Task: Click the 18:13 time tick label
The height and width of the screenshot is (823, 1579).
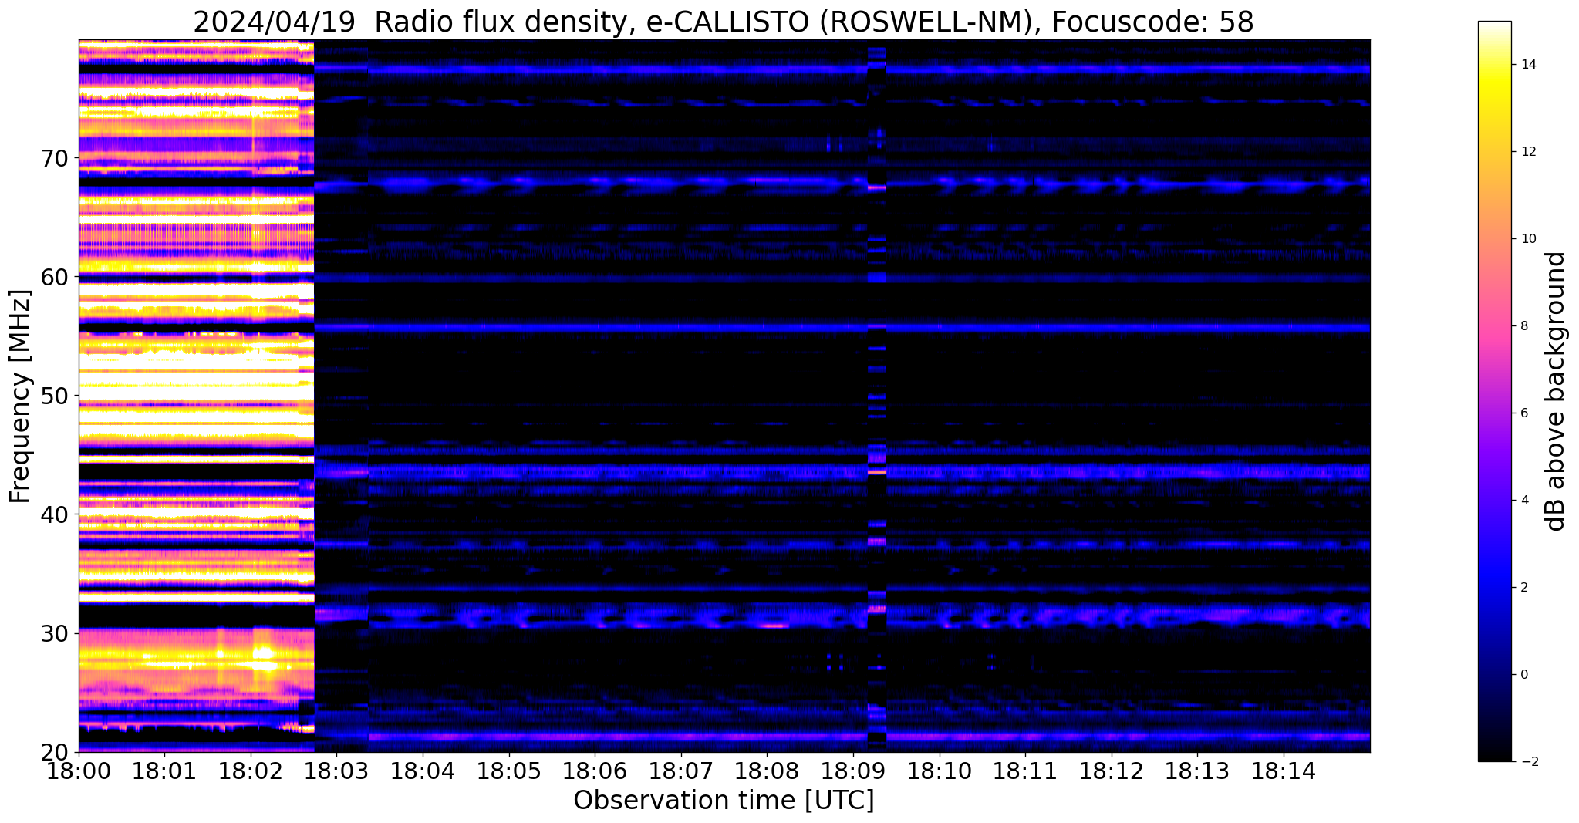Action: point(1197,771)
